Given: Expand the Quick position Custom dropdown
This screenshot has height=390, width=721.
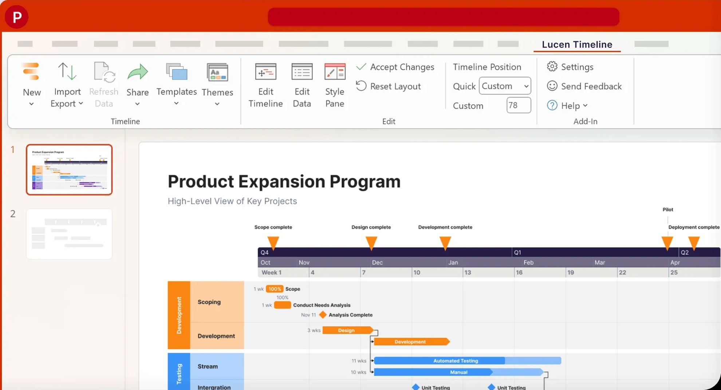Looking at the screenshot, I should pyautogui.click(x=505, y=86).
